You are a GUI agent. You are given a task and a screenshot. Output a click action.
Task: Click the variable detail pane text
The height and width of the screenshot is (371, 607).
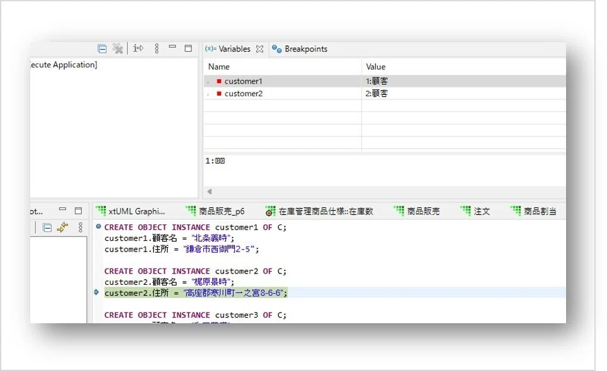pos(215,161)
